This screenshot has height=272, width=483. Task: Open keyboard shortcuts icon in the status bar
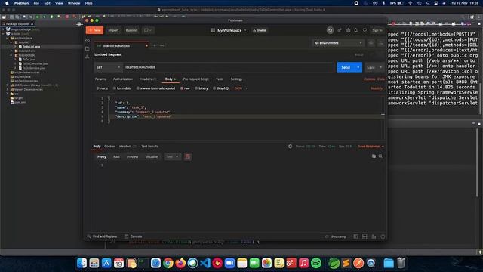374,236
